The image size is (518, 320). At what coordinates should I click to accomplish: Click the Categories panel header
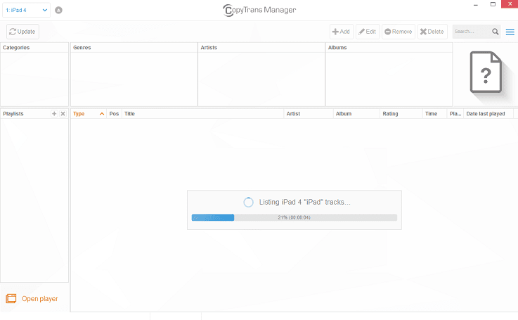pos(34,48)
